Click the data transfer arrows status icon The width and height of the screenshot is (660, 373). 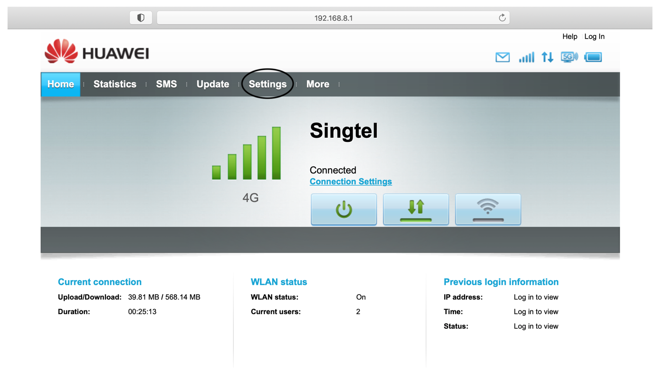coord(547,57)
